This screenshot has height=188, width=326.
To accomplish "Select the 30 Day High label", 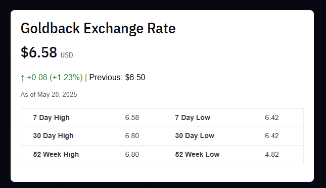I will 53,136.
